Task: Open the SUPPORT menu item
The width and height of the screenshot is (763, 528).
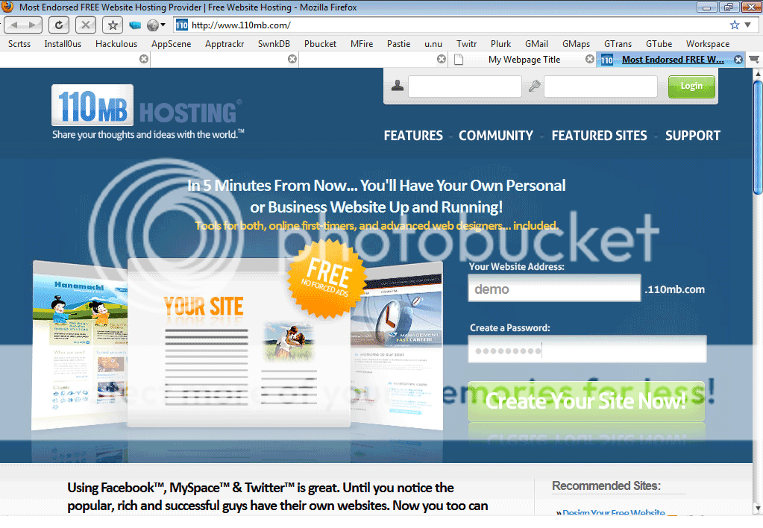Action: tap(693, 136)
